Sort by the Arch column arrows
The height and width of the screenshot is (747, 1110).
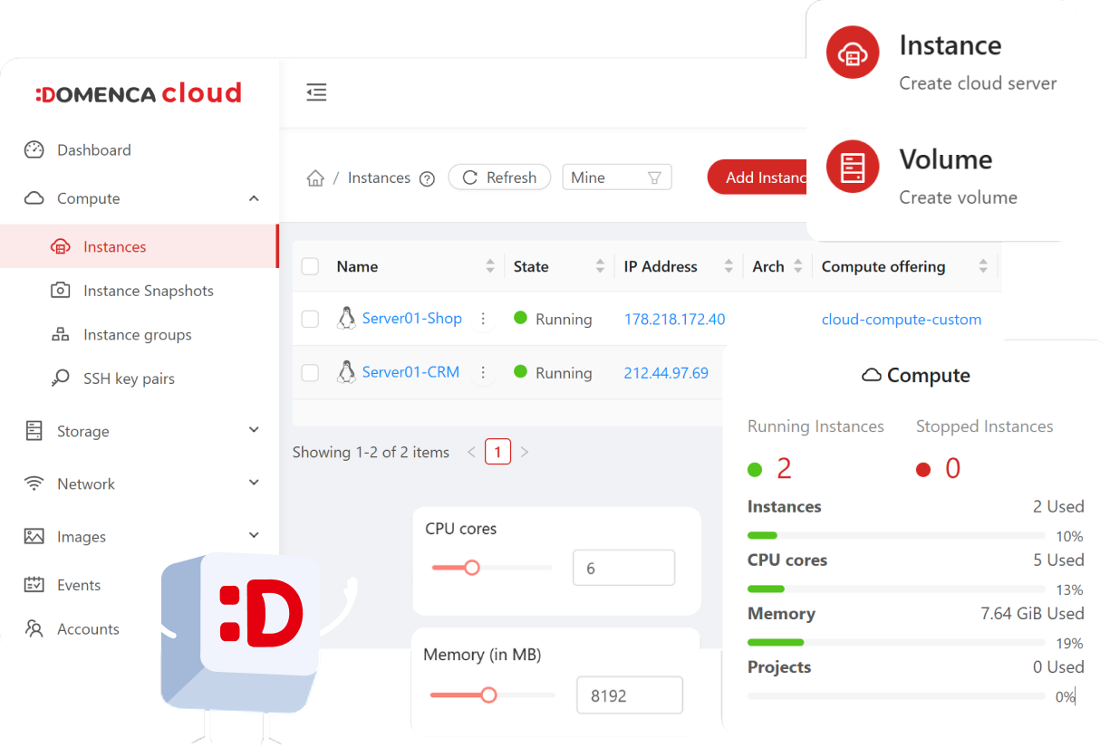coord(798,266)
